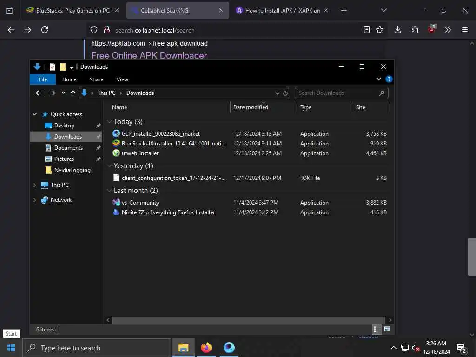Open the File ribbon menu
Image resolution: width=476 pixels, height=357 pixels.
43,79
